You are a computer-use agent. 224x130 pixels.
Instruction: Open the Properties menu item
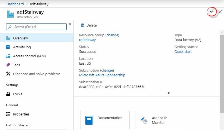(21, 114)
